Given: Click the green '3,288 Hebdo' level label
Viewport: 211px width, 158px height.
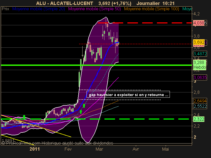Looking at the screenshot, I should [x=200, y=65].
